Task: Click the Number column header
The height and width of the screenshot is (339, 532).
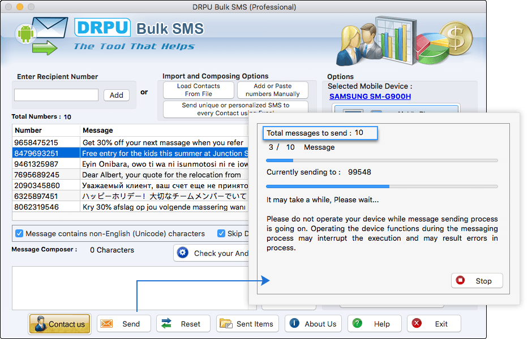Action: click(x=46, y=130)
